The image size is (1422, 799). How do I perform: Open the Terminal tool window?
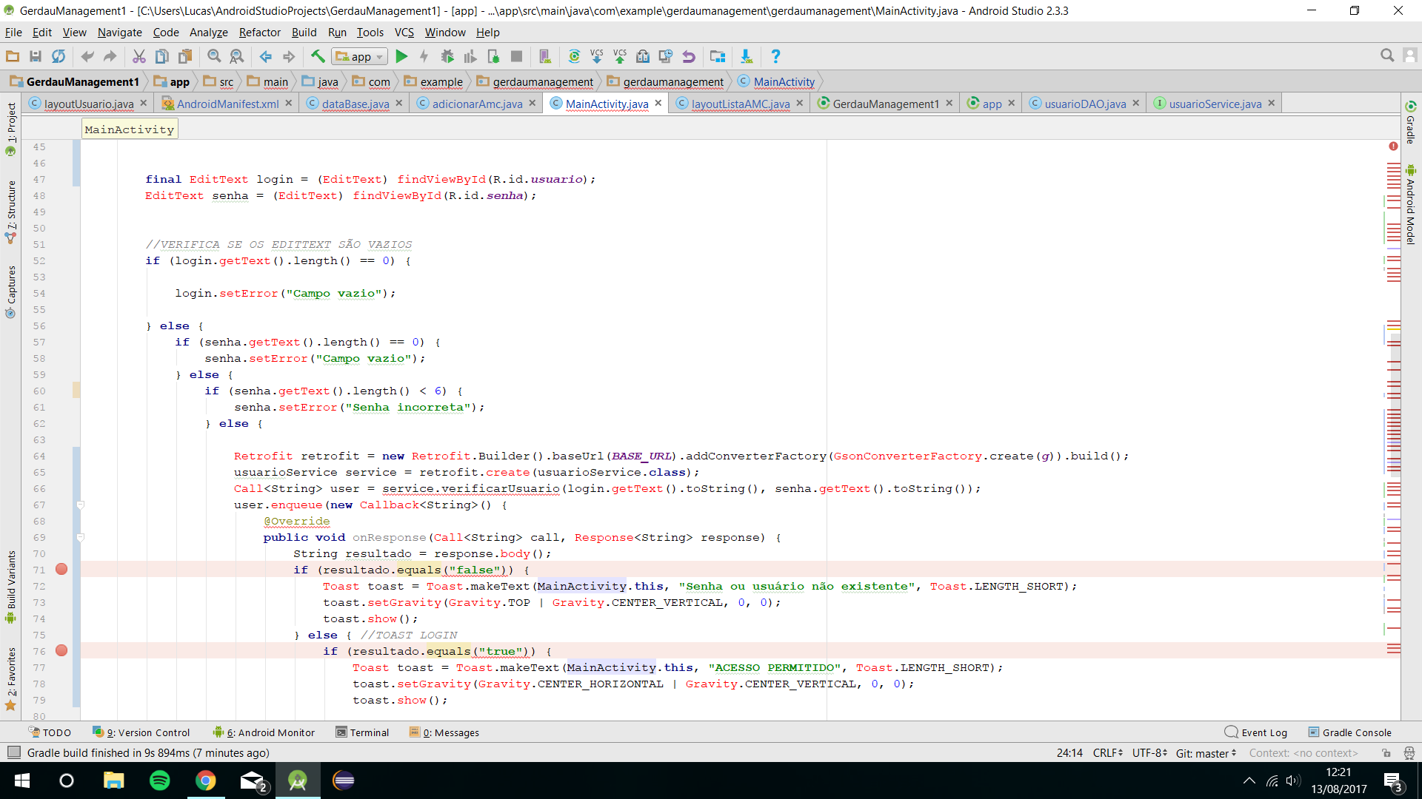click(362, 732)
